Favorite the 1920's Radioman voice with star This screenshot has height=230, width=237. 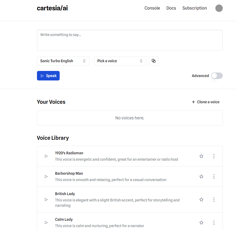pos(201,156)
